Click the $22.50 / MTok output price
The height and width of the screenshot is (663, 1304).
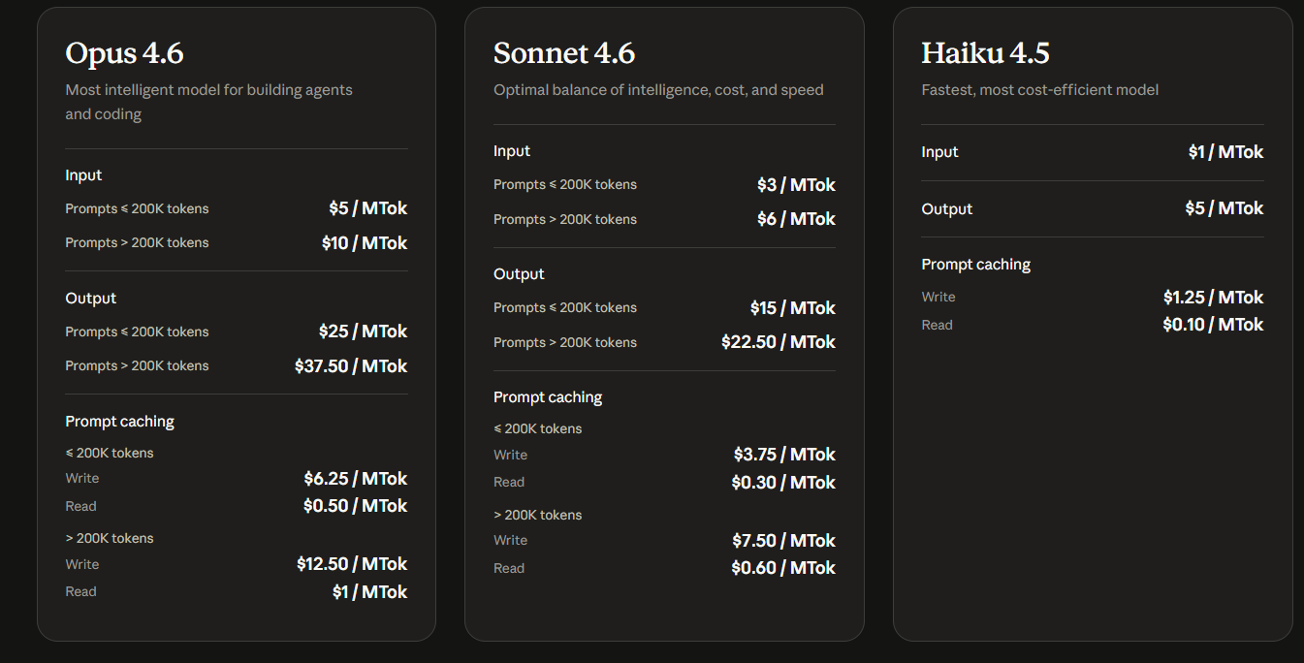coord(779,342)
